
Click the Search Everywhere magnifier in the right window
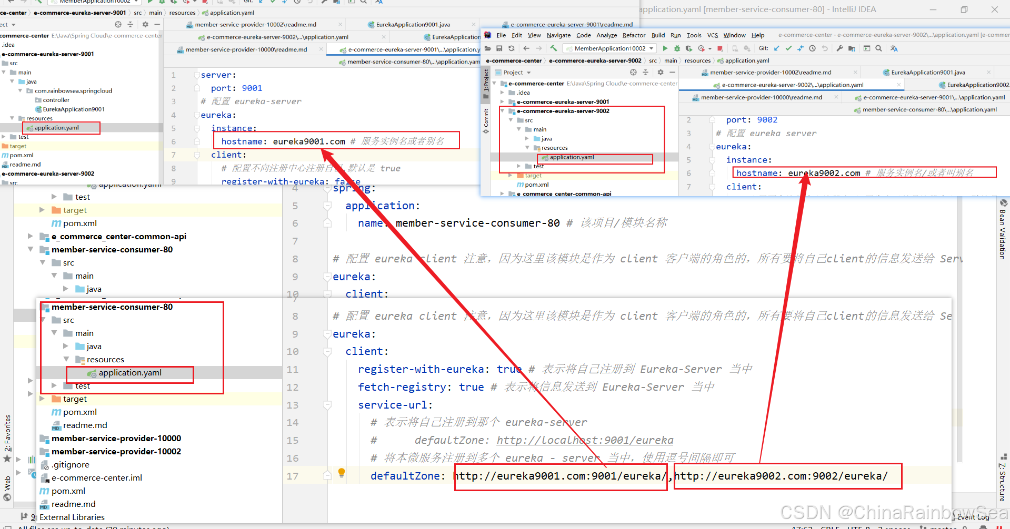pyautogui.click(x=878, y=48)
